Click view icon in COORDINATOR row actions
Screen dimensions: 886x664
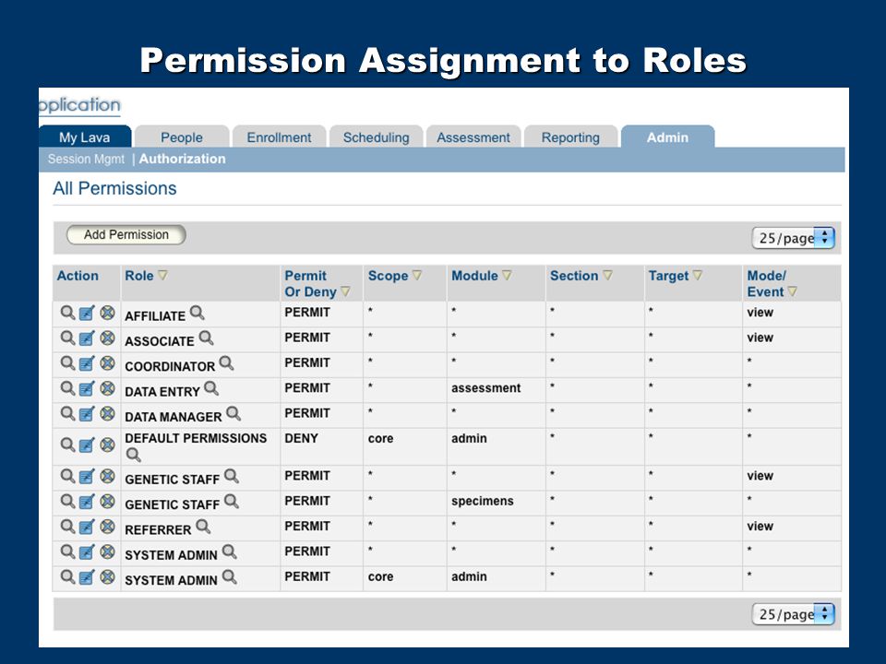(x=67, y=363)
